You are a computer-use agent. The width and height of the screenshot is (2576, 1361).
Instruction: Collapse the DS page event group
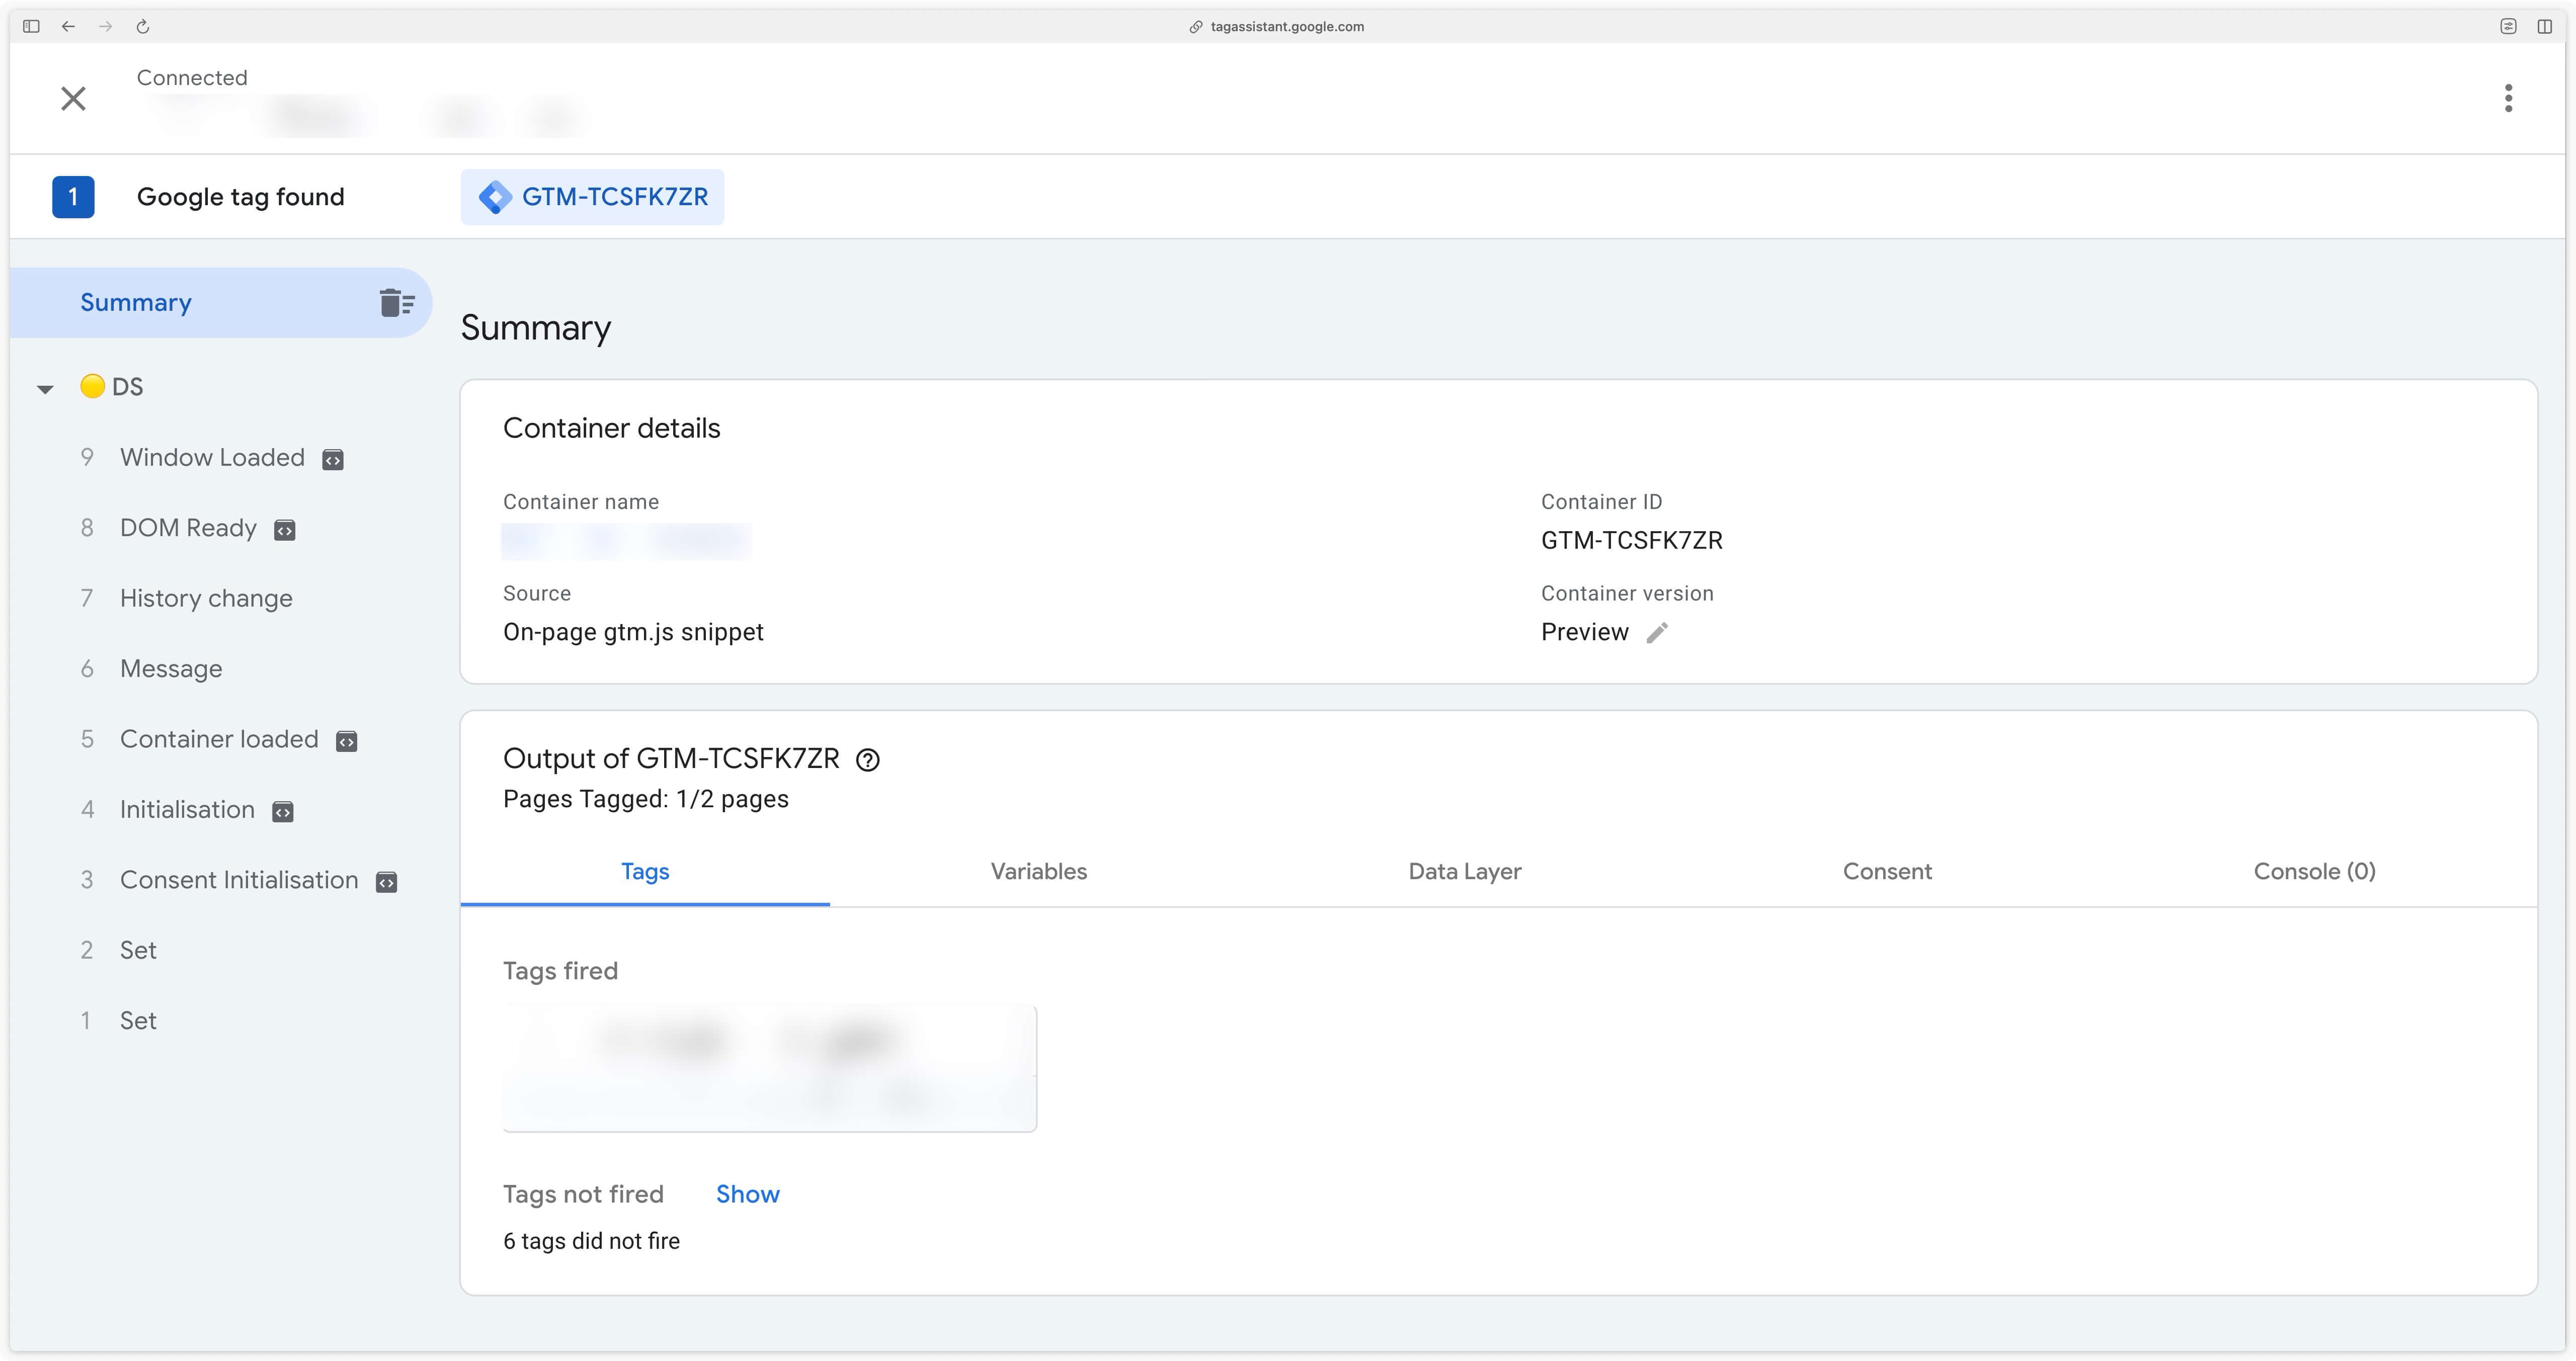click(45, 388)
